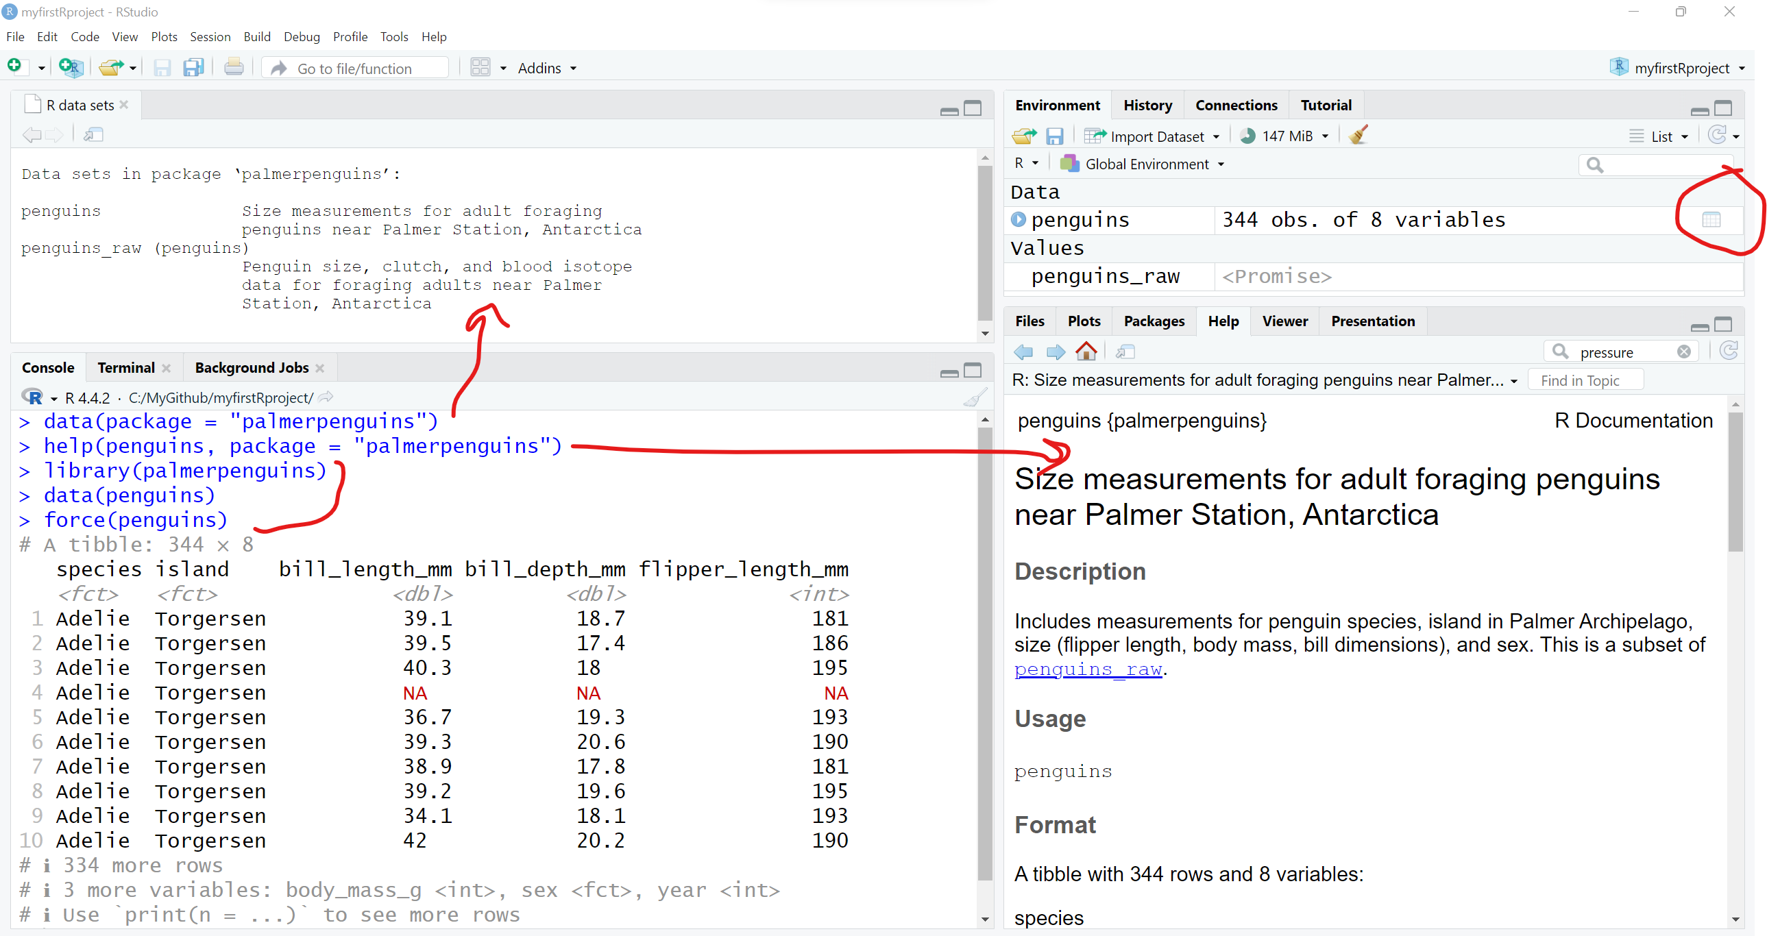This screenshot has height=936, width=1767.
Task: Switch to the Terminal tab
Action: click(x=126, y=367)
